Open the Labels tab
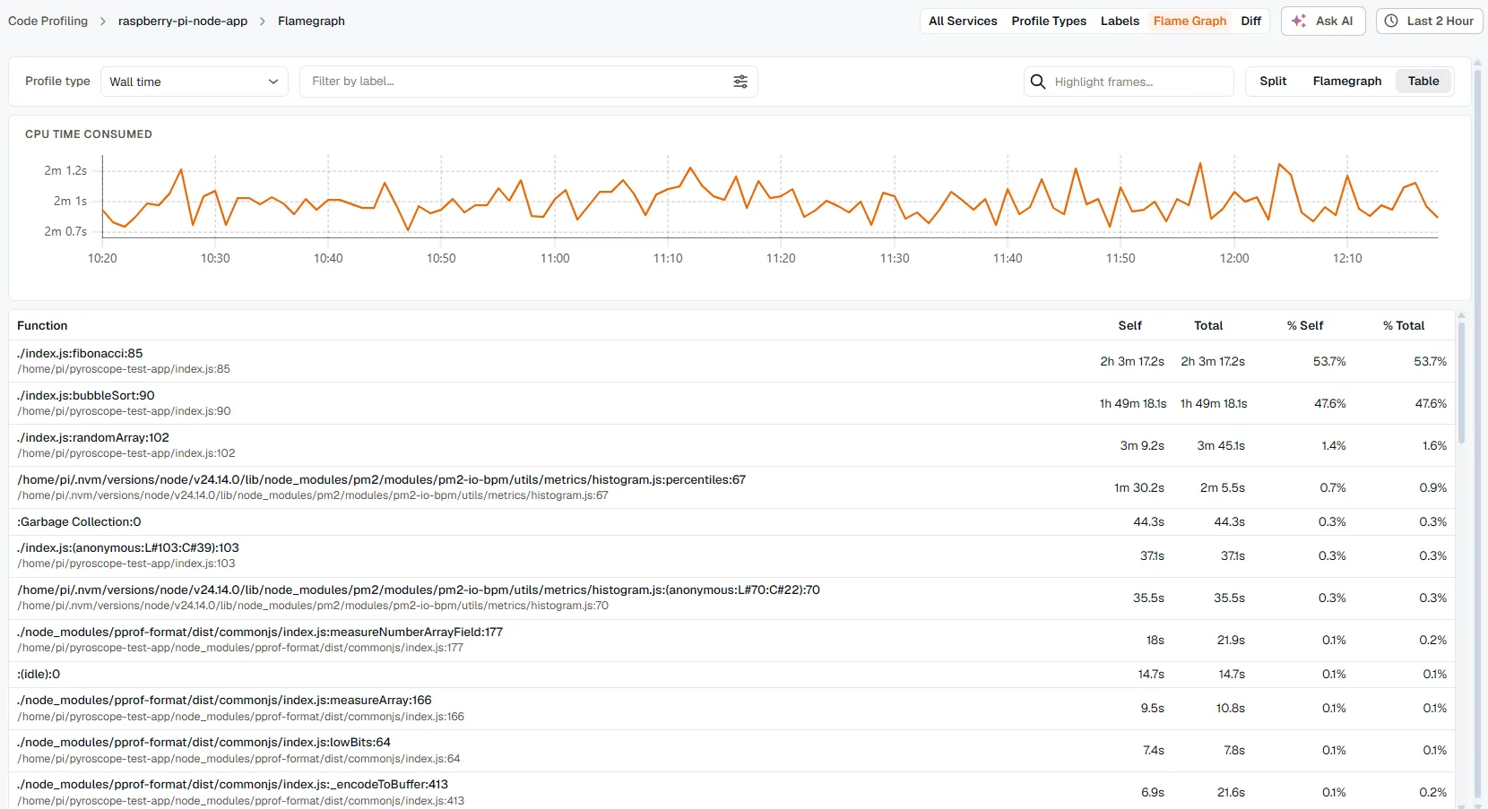Screen dimensions: 1488x809 coord(1120,21)
